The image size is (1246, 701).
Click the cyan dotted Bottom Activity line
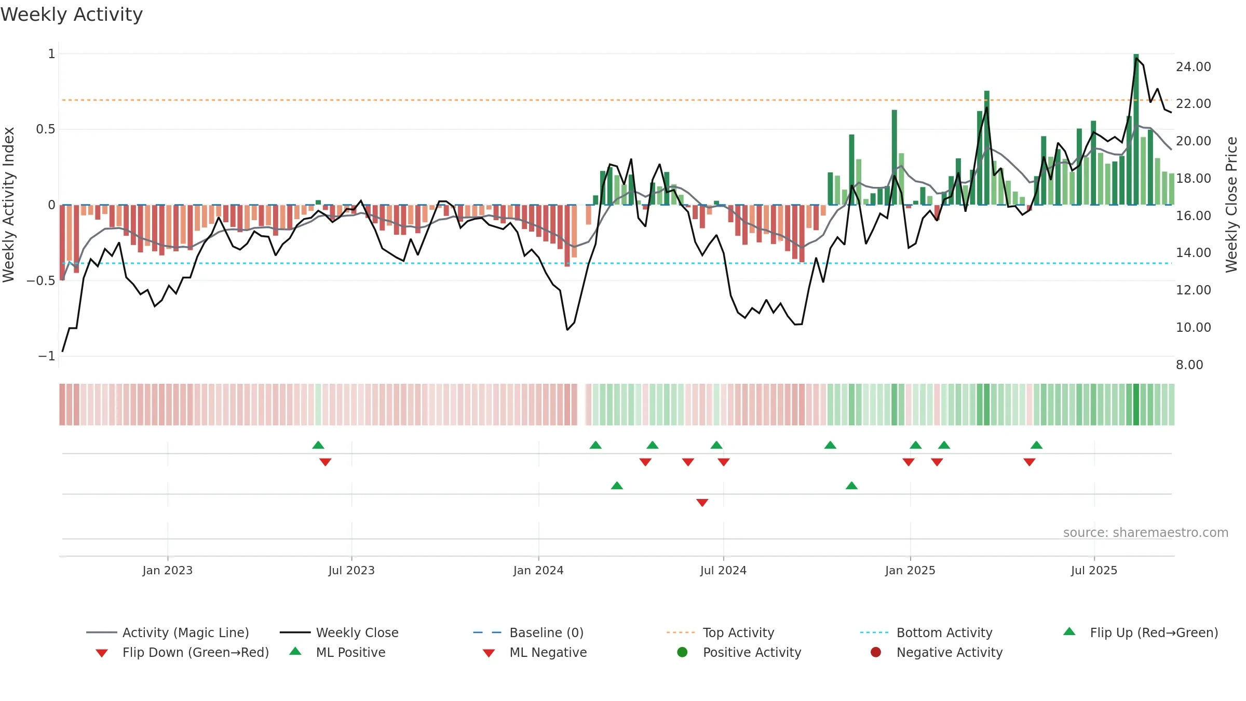tap(617, 263)
